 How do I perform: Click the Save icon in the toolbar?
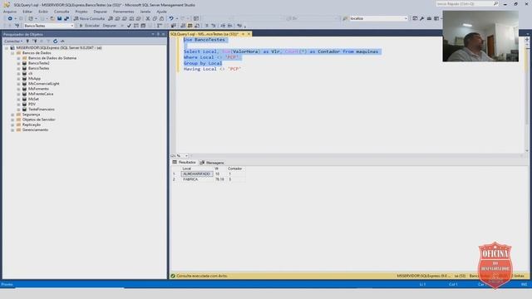[59, 18]
